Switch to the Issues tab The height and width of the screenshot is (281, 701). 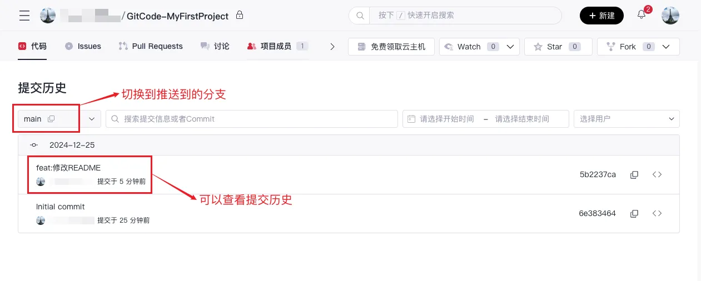[83, 47]
